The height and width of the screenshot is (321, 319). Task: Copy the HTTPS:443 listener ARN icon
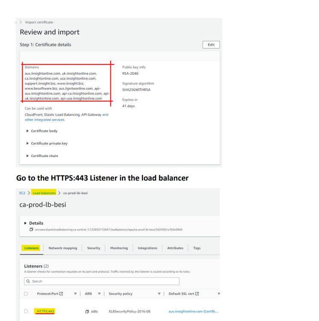pos(87,312)
